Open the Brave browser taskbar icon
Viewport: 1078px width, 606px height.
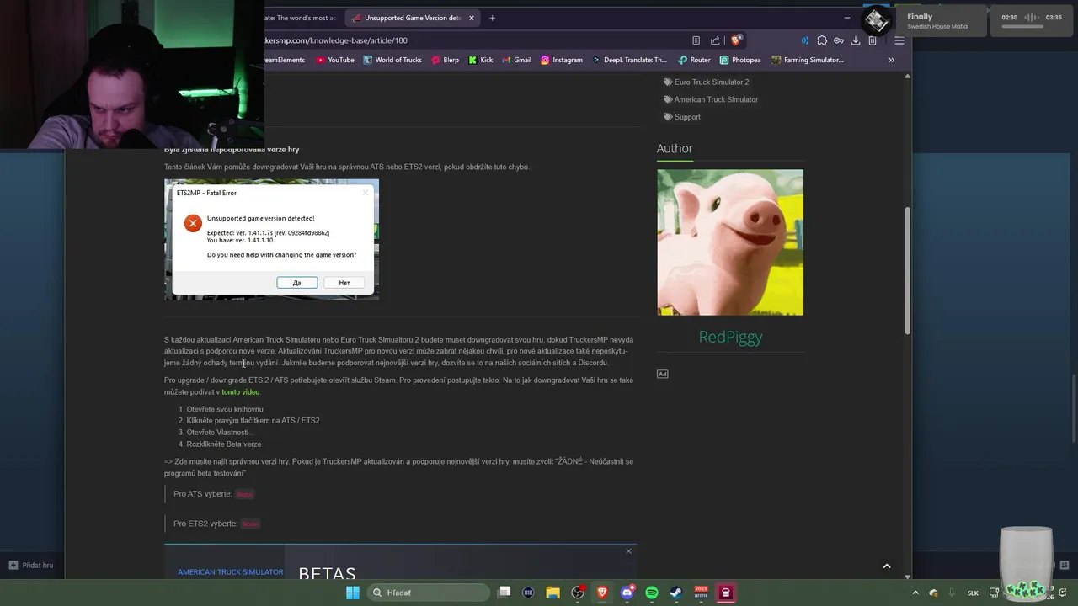tap(602, 593)
